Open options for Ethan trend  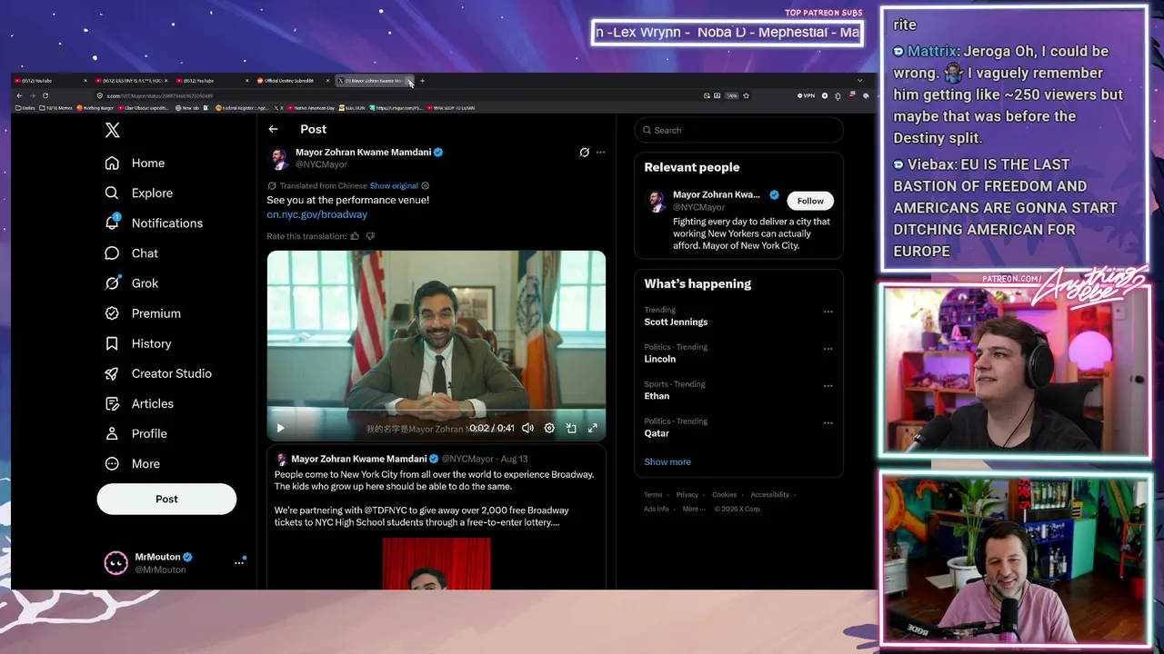828,386
